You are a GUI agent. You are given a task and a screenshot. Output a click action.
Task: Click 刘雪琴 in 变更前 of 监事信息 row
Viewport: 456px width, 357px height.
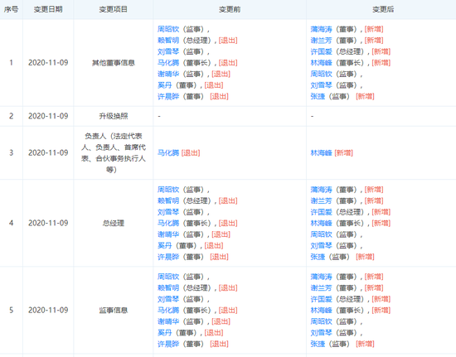(x=168, y=299)
